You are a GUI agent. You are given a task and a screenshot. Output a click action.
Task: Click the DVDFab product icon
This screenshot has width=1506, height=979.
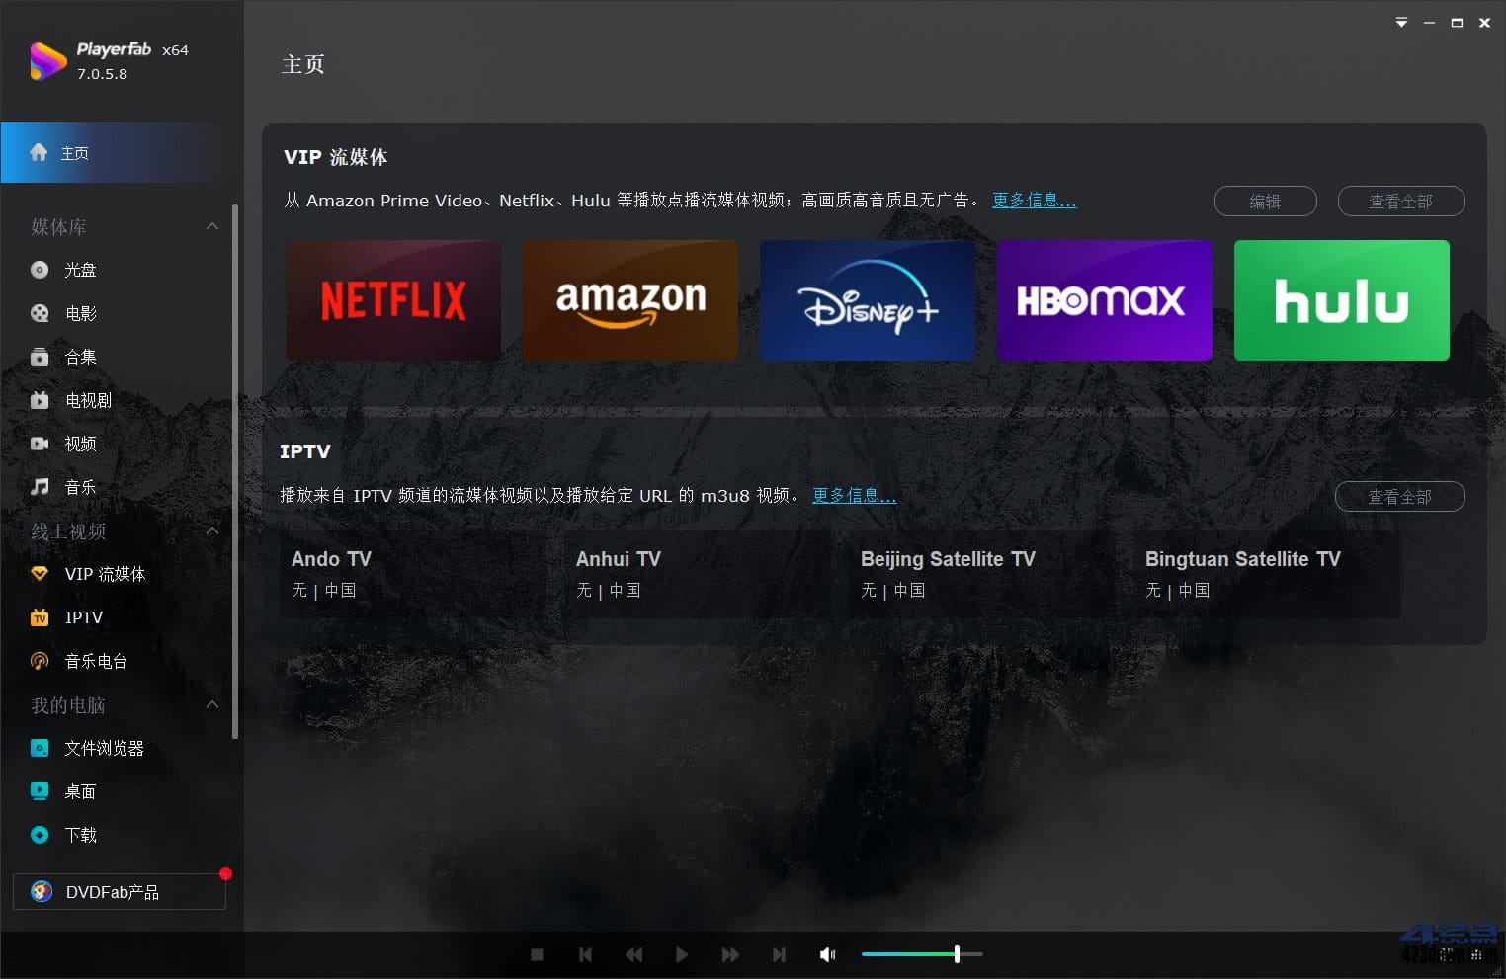[42, 891]
